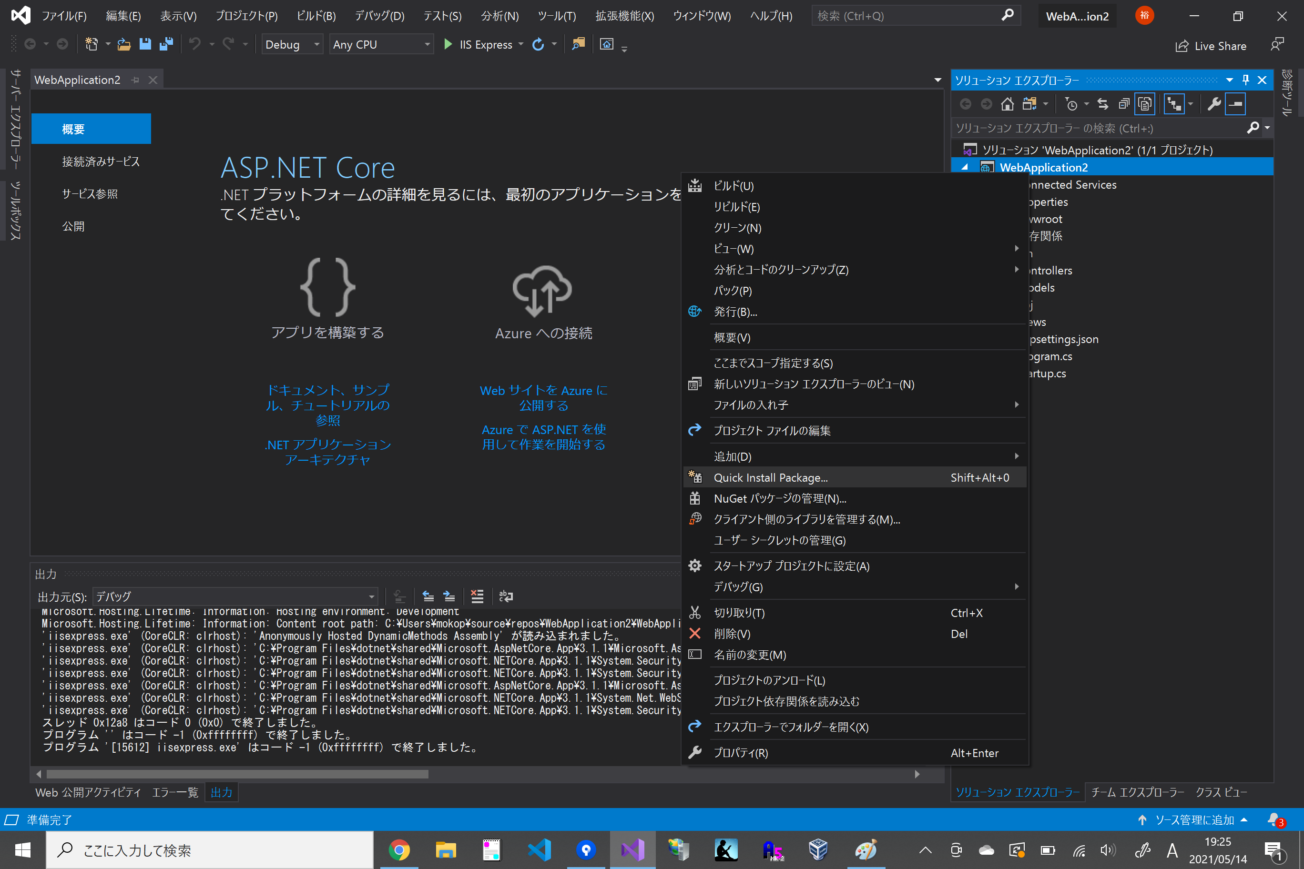The height and width of the screenshot is (869, 1304).
Task: Open Google Chrome from the taskbar
Action: point(399,849)
